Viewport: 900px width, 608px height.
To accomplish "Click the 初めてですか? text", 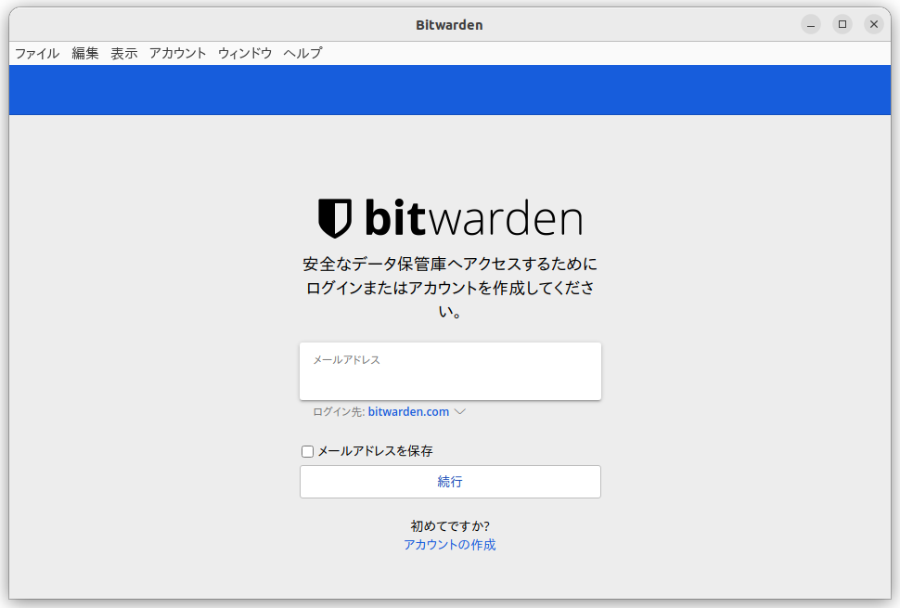I will 450,526.
